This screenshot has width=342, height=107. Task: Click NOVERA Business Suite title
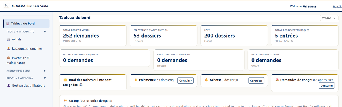point(30,6)
